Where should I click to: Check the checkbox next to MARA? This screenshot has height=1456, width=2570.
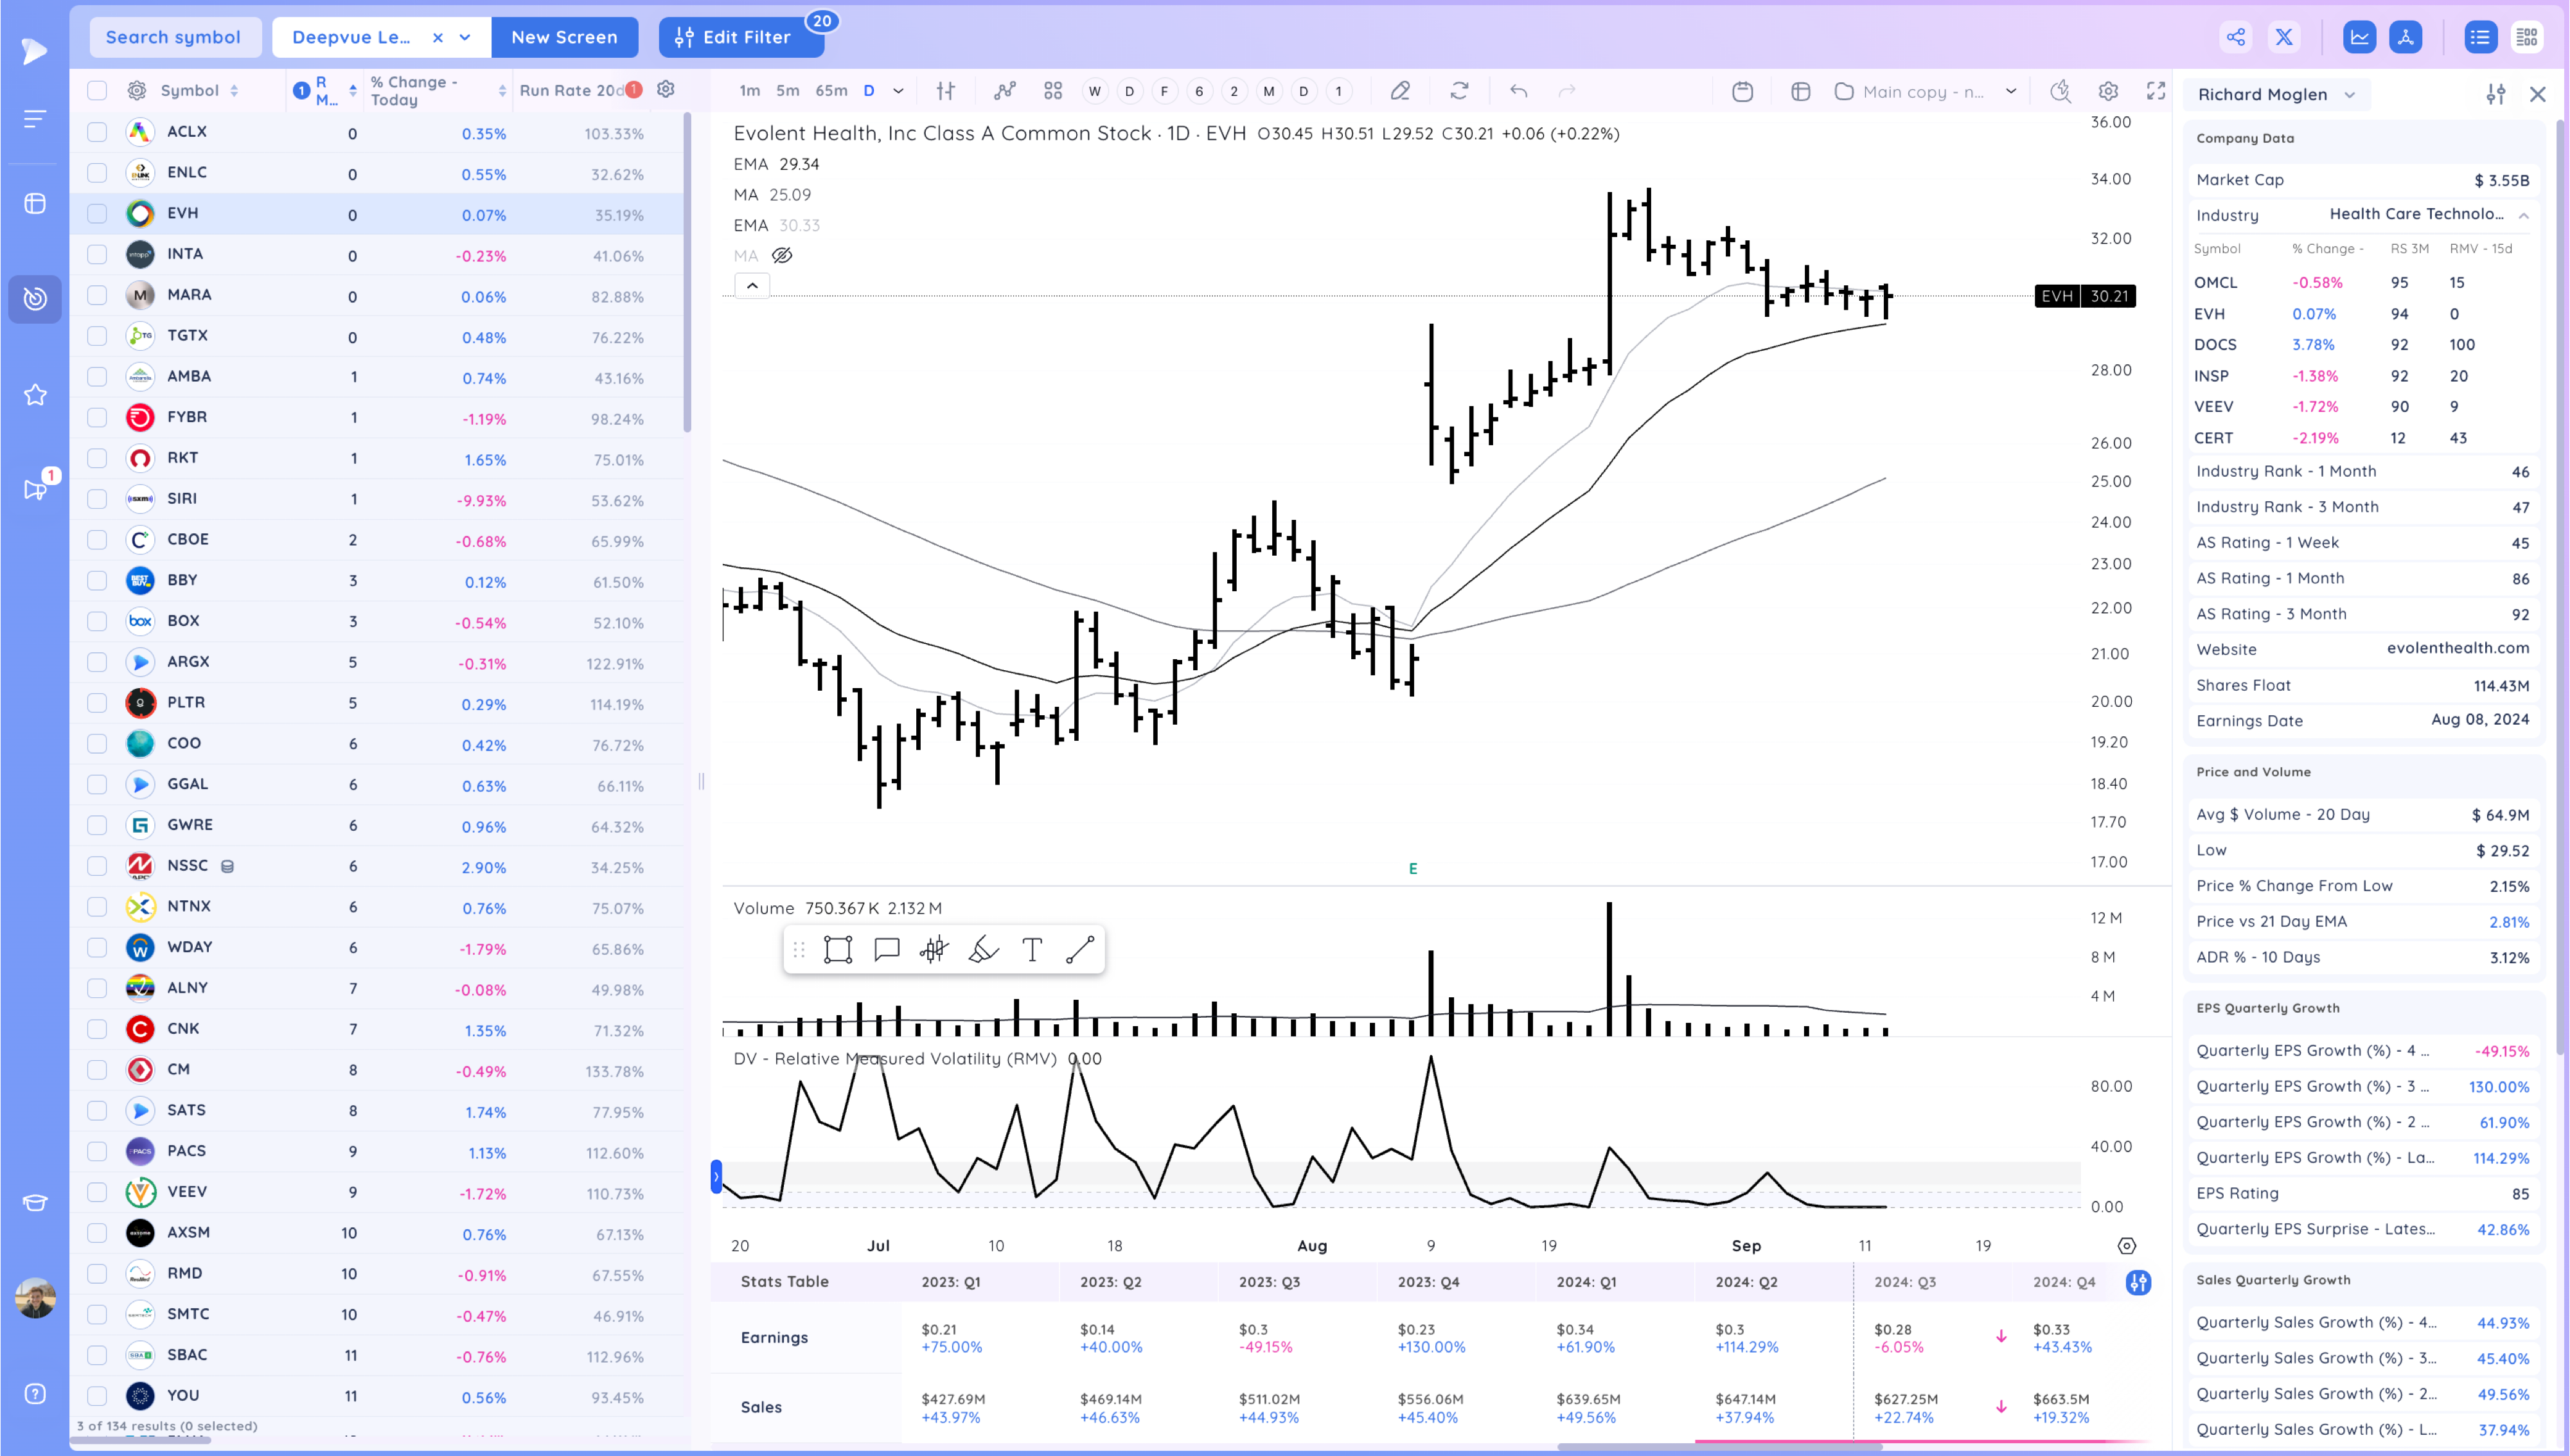click(97, 295)
